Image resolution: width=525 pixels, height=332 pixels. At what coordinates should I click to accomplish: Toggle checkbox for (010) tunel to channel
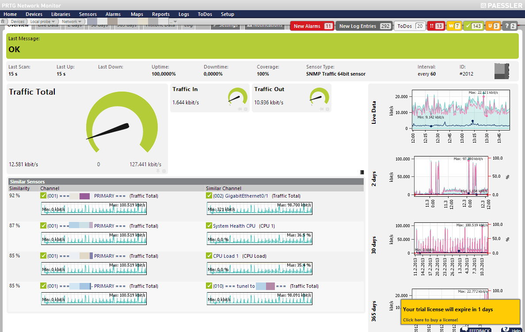click(209, 286)
